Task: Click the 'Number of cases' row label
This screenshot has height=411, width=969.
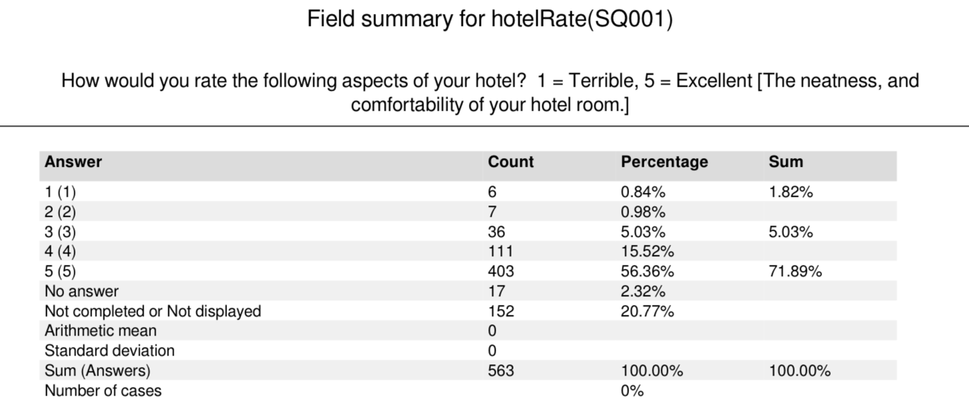Action: pyautogui.click(x=103, y=390)
